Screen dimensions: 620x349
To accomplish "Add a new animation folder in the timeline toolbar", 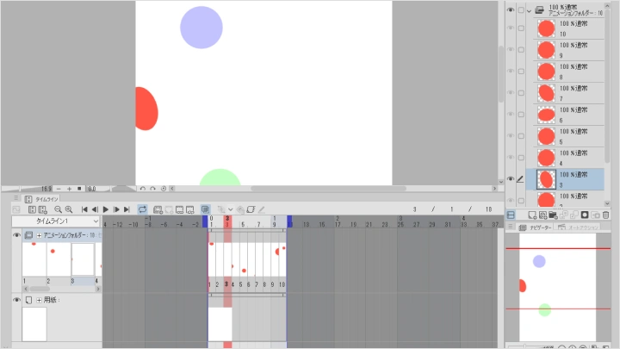I will (x=158, y=209).
